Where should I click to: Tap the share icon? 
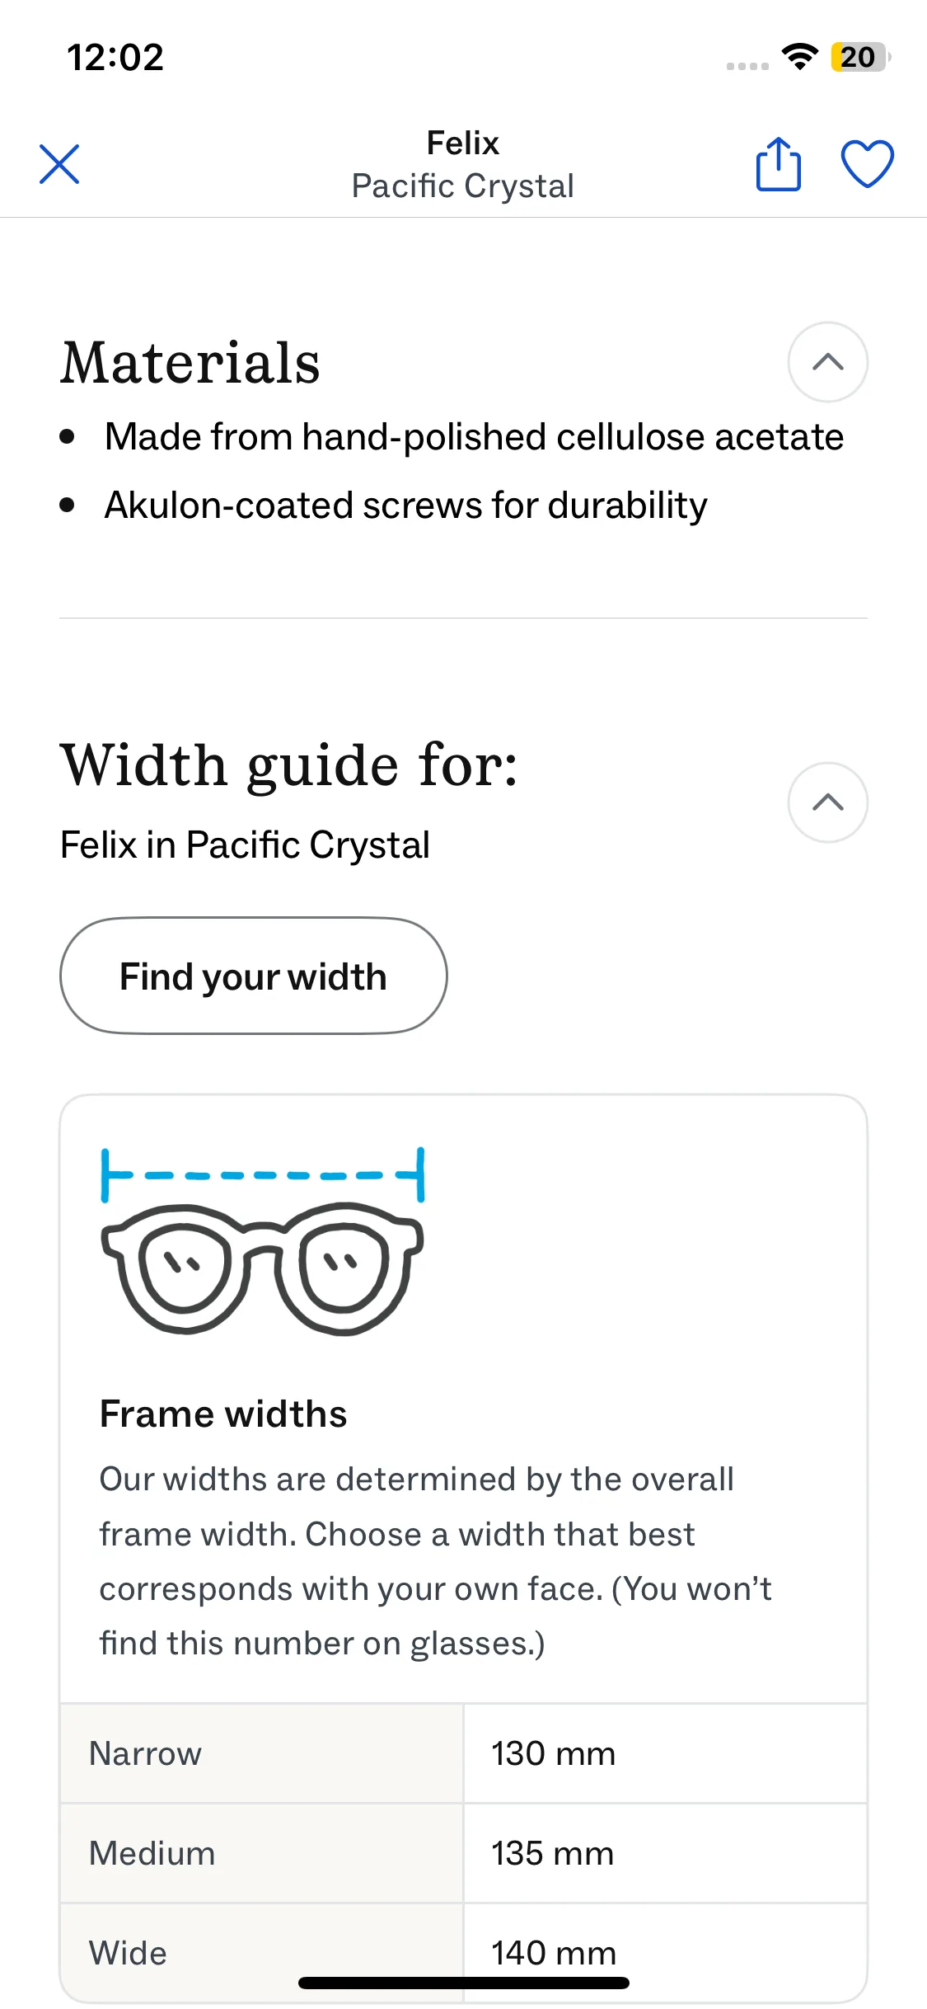coord(779,164)
